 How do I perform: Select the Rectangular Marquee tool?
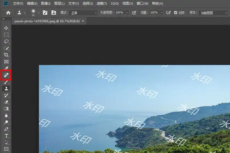coord(6,35)
